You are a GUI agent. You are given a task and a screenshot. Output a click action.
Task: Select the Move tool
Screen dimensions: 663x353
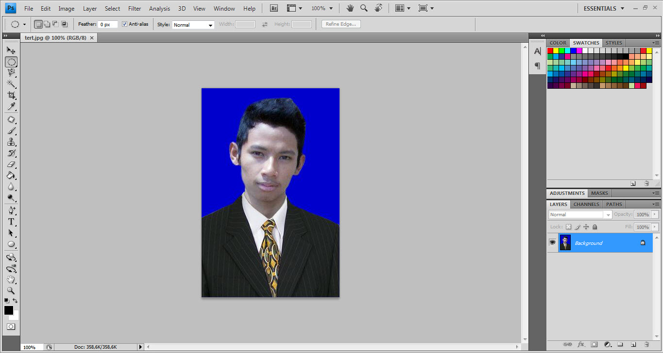point(11,50)
